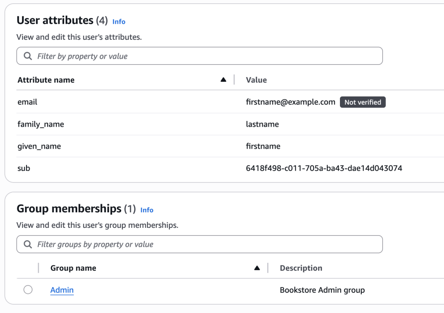Click the email value firstname@example.com

(x=291, y=102)
